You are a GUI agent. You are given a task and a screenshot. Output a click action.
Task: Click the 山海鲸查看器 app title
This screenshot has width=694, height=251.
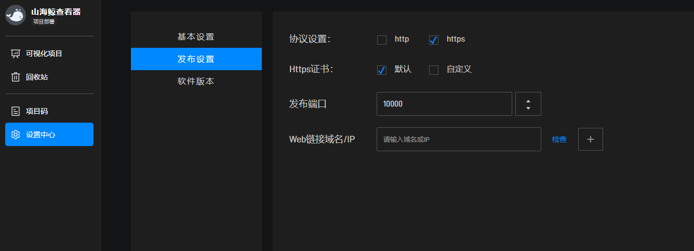tap(56, 12)
